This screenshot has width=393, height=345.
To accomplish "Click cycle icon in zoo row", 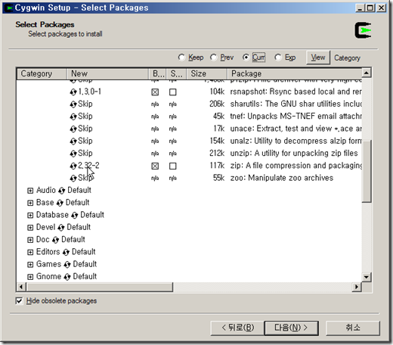I will [73, 179].
